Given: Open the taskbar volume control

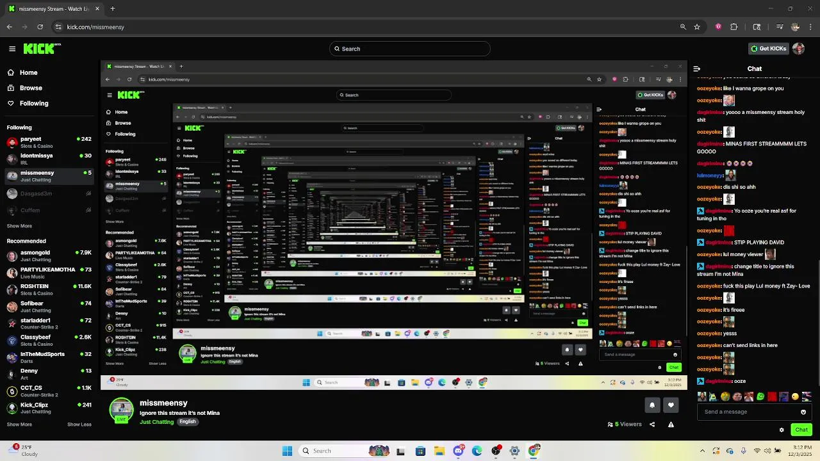Looking at the screenshot, I should click(767, 451).
